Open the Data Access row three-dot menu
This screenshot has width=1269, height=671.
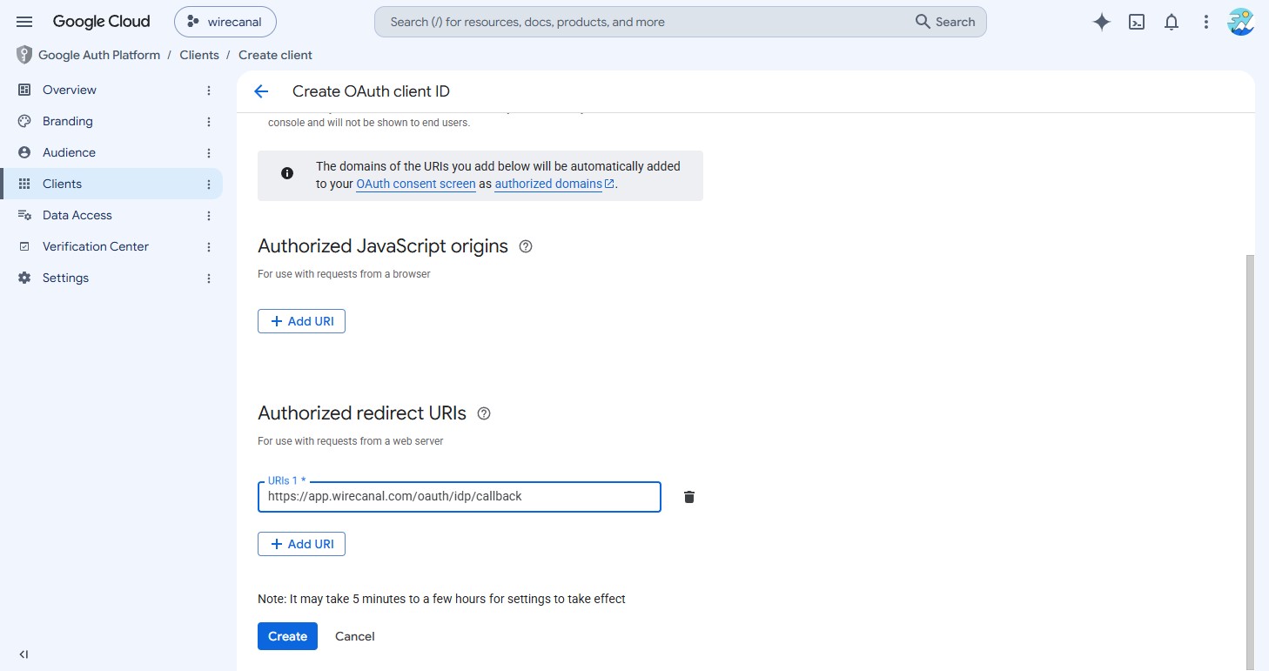click(x=209, y=216)
